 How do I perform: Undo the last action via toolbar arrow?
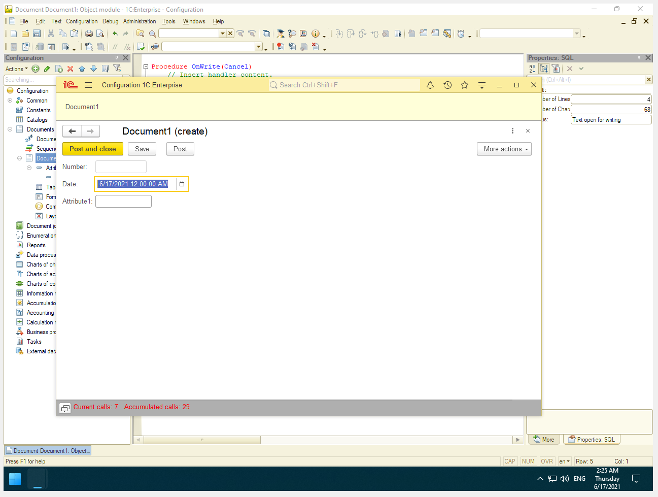[x=115, y=34]
